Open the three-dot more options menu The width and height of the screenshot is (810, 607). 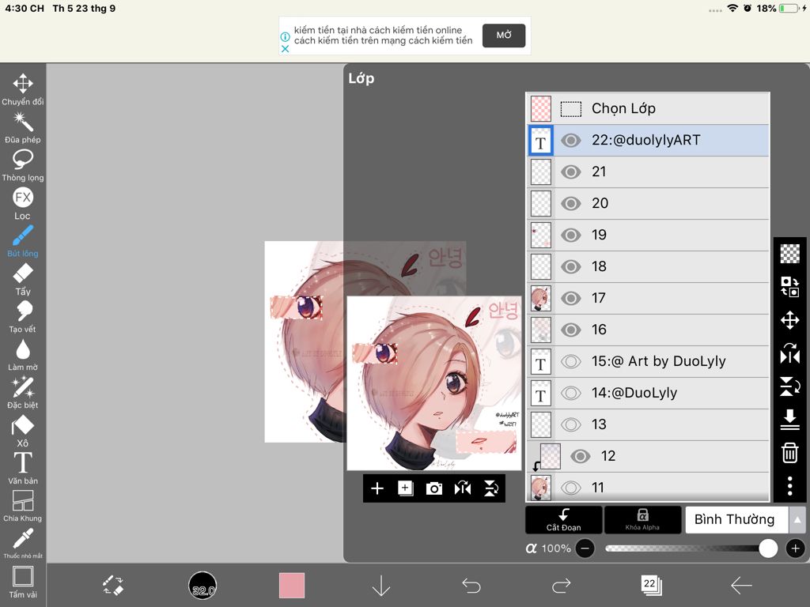pyautogui.click(x=790, y=486)
